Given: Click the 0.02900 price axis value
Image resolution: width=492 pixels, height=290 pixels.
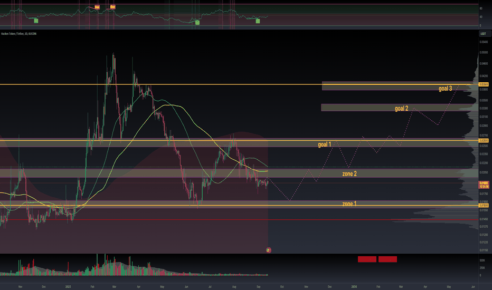Looking at the screenshot, I should pyautogui.click(x=484, y=125).
